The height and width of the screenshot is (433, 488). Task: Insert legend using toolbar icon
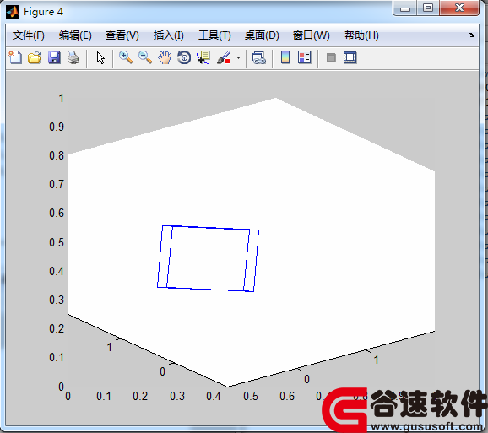pos(305,57)
